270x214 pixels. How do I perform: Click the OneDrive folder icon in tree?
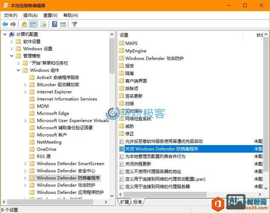(32, 149)
